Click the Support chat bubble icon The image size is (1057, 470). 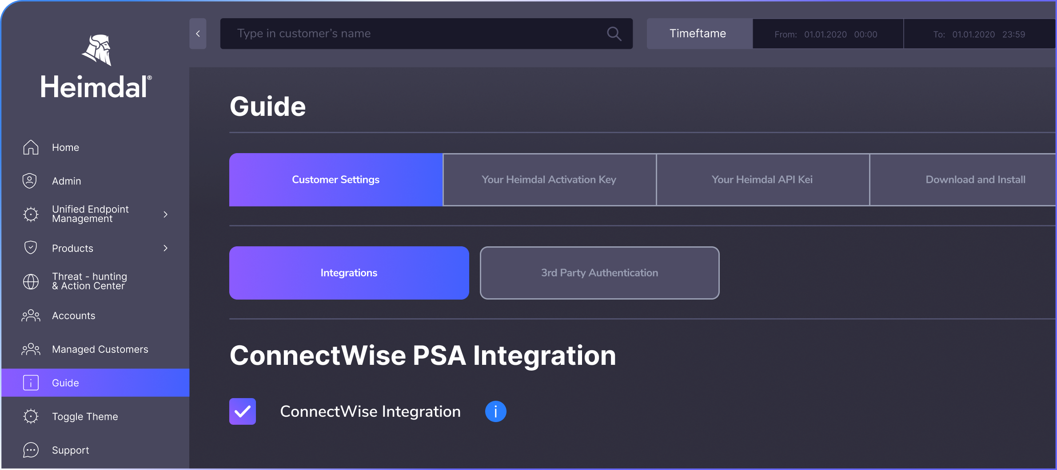31,450
